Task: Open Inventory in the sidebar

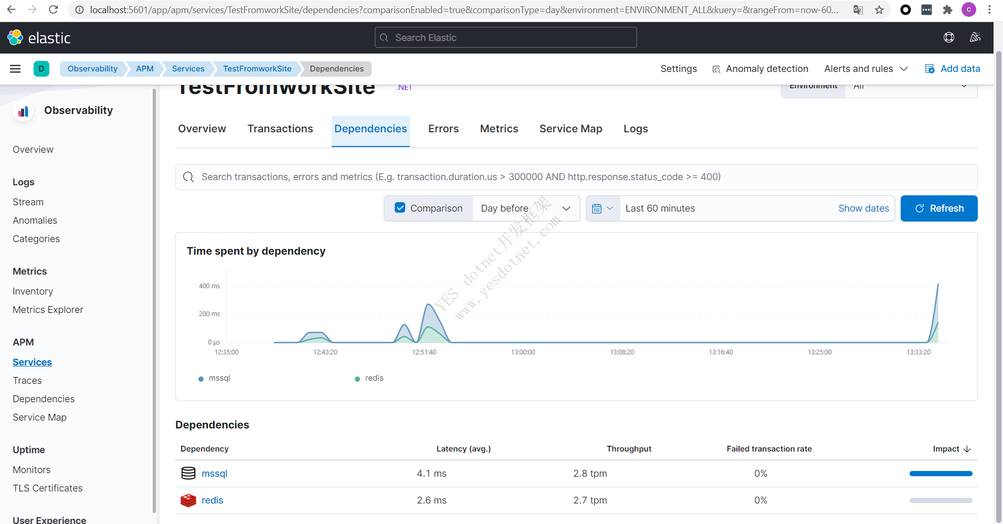Action: 33,291
